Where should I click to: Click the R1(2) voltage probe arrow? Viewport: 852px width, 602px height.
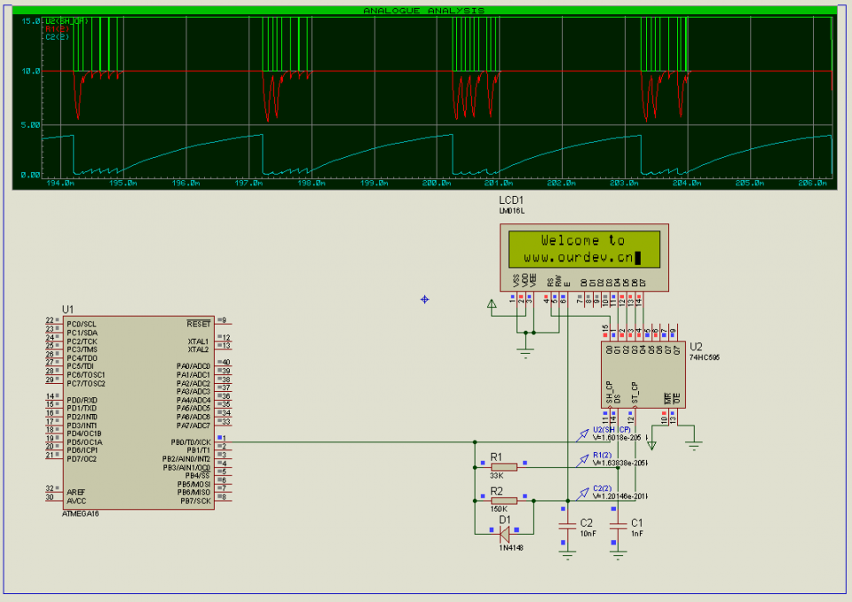pos(582,458)
